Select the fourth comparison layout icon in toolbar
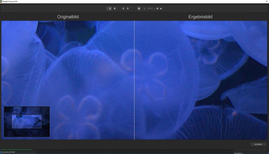269x154 pixels. tap(128, 8)
